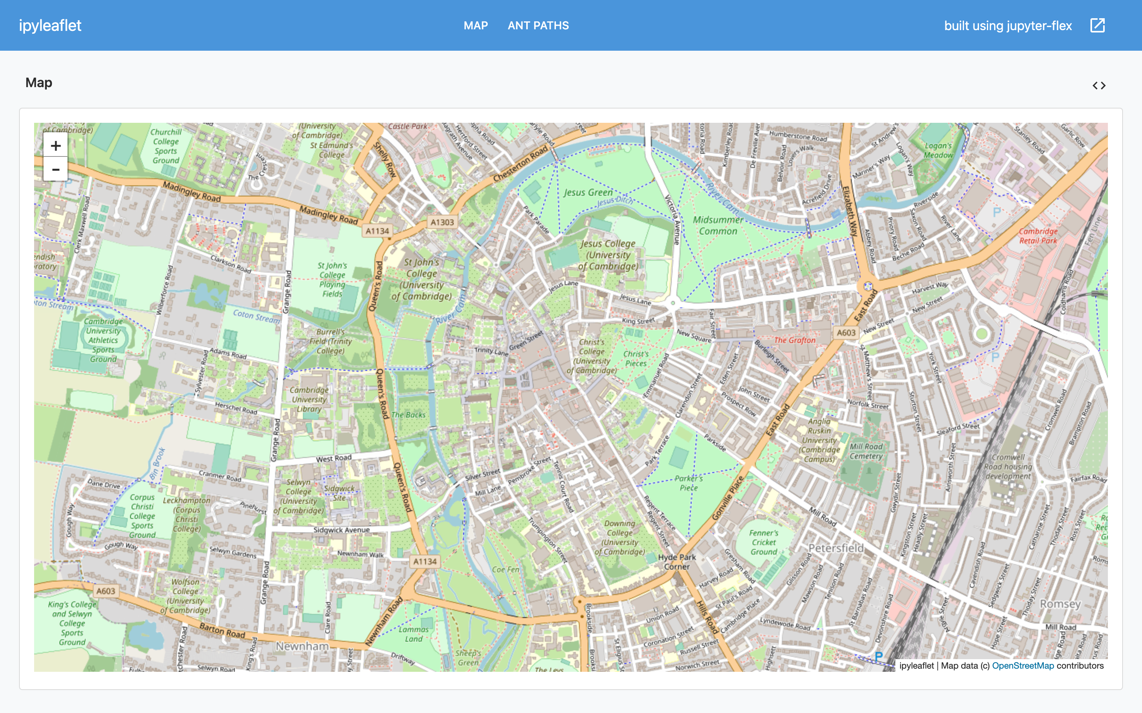Screen dimensions: 1142x713
Task: Switch to the ANT PATHS tab
Action: [x=538, y=25]
